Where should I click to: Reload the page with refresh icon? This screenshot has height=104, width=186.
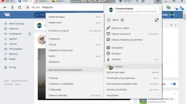(x=19, y=7)
